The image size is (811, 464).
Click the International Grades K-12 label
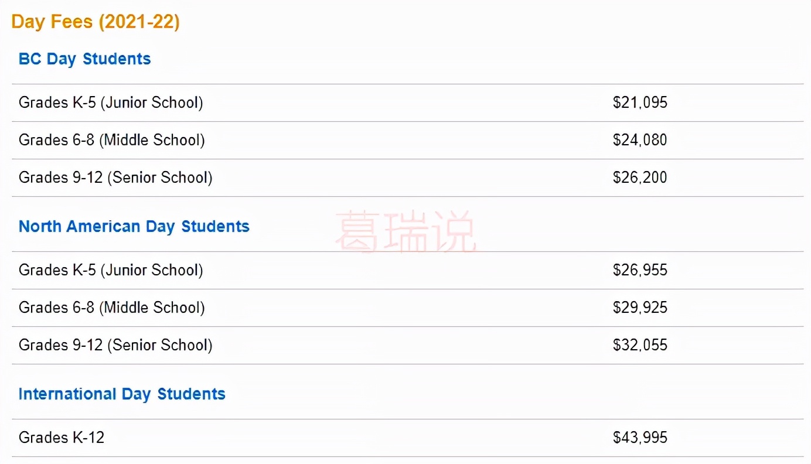coord(62,438)
